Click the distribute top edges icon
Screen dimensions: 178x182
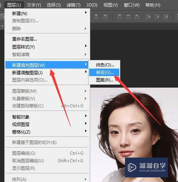[x=120, y=17]
